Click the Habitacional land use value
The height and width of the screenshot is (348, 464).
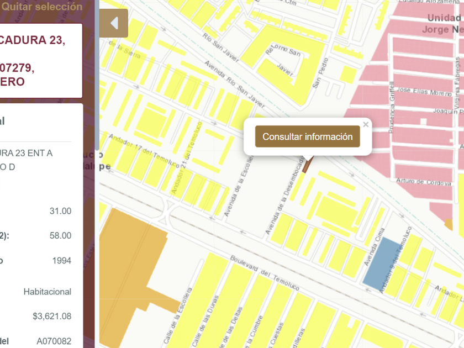47,291
